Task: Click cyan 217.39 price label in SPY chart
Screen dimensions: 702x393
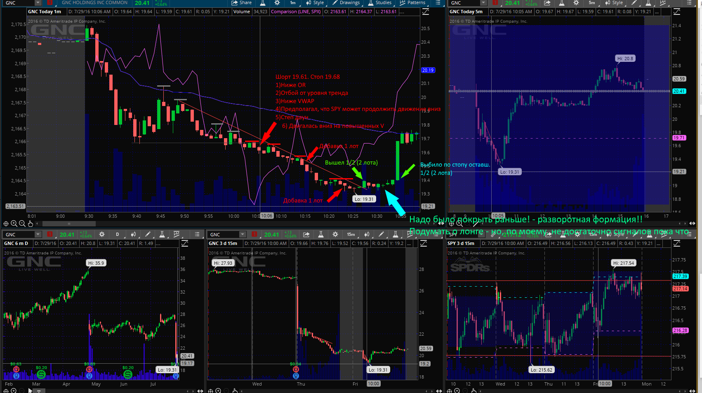Action: pyautogui.click(x=680, y=276)
